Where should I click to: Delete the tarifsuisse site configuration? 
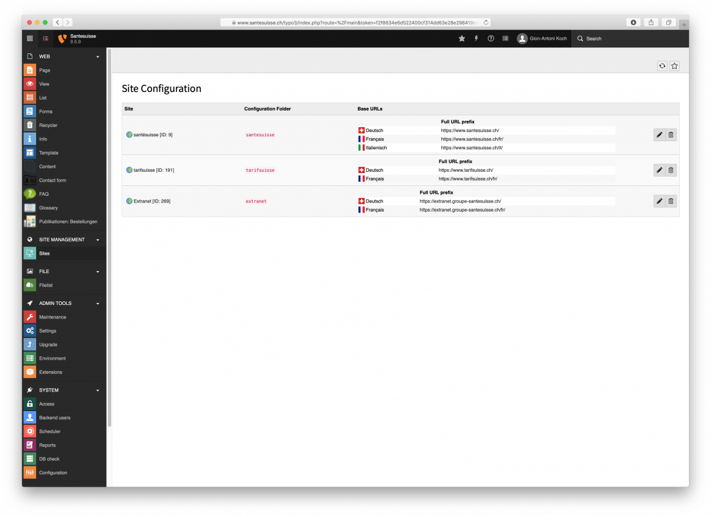pos(671,170)
